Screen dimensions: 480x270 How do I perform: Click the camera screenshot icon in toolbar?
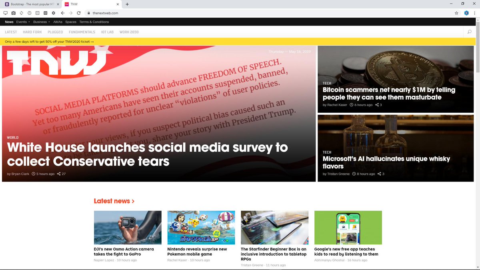click(13, 13)
